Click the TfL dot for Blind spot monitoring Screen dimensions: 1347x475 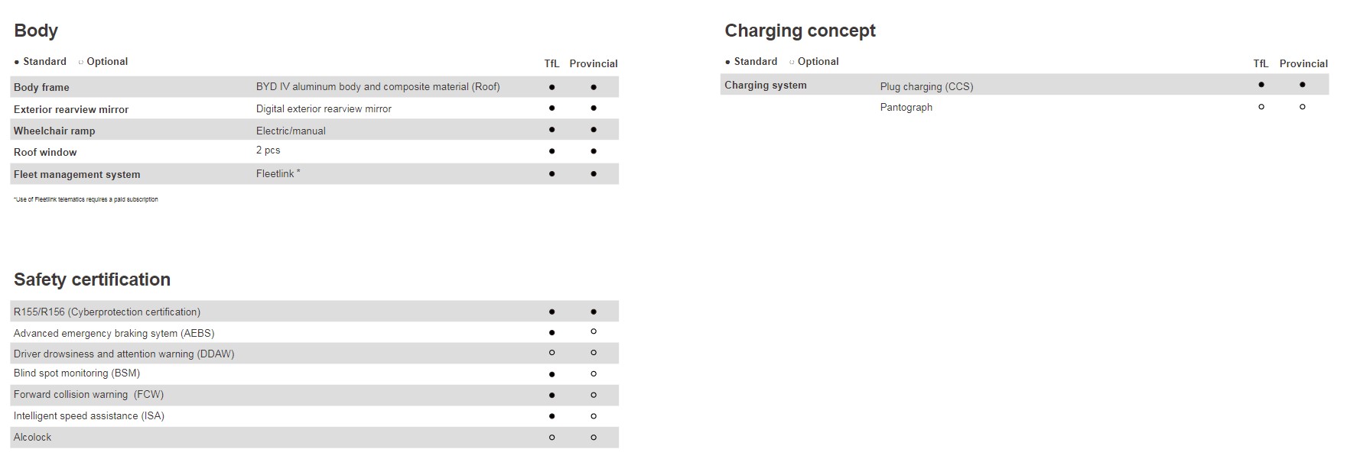point(551,374)
